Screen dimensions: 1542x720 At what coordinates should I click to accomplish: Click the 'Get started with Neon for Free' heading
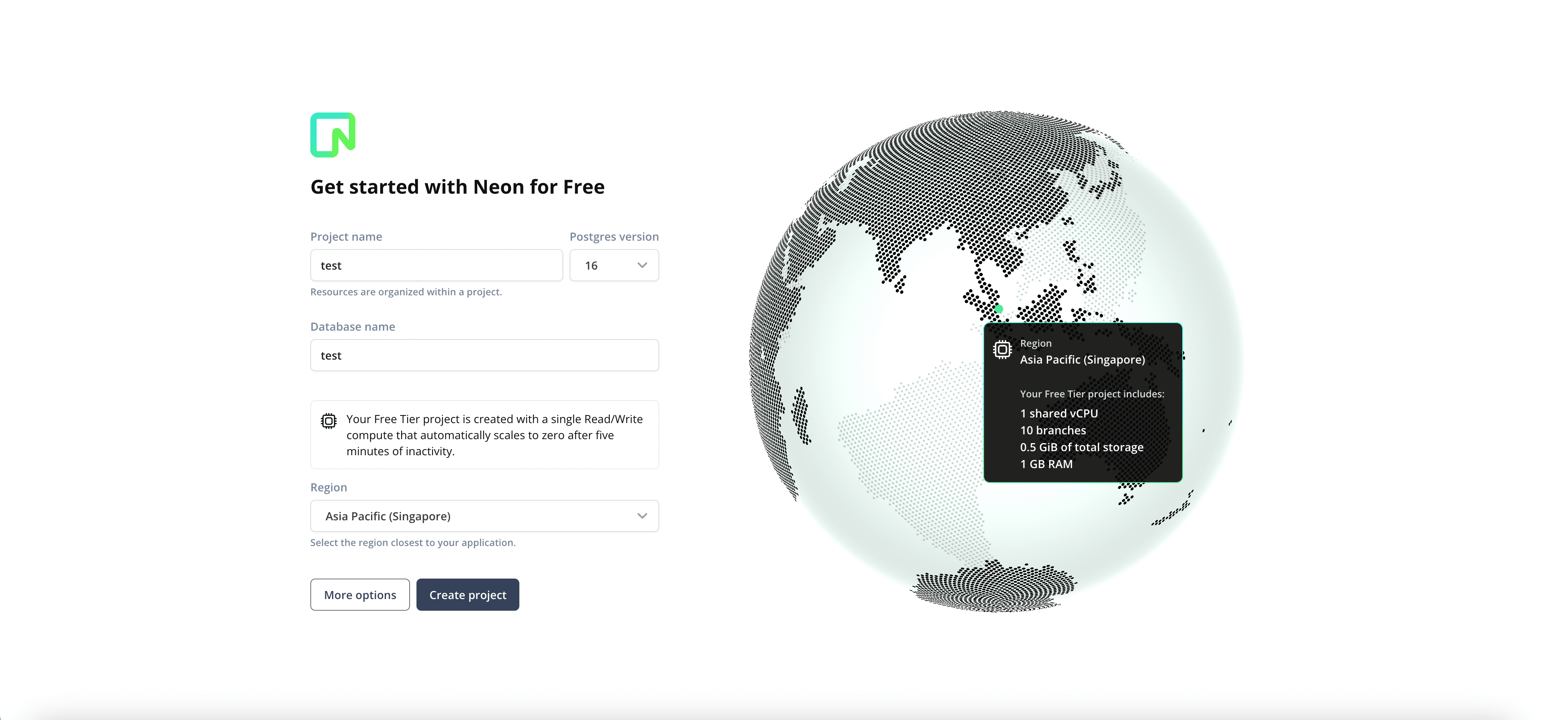tap(457, 187)
